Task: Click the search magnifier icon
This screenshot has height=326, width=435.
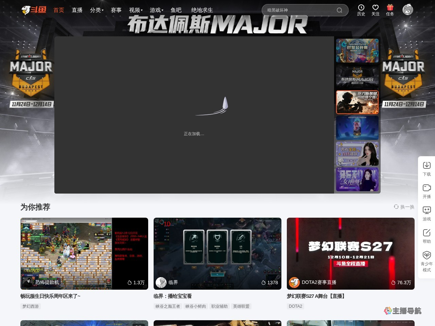Action: pyautogui.click(x=339, y=10)
